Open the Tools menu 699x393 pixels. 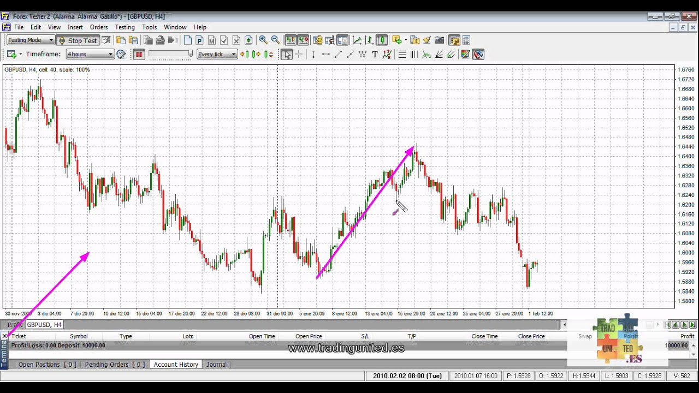click(x=149, y=27)
